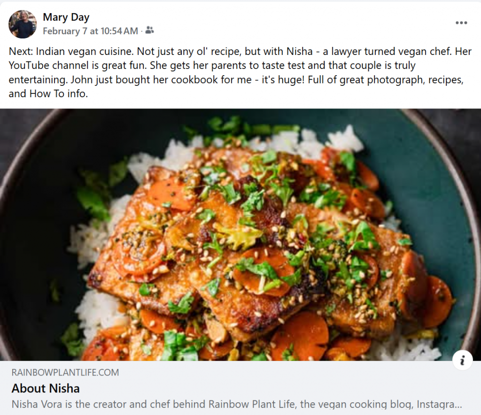
Task: Click the RAINBOWPLANTLIFE.COM domain label
Action: click(x=65, y=373)
